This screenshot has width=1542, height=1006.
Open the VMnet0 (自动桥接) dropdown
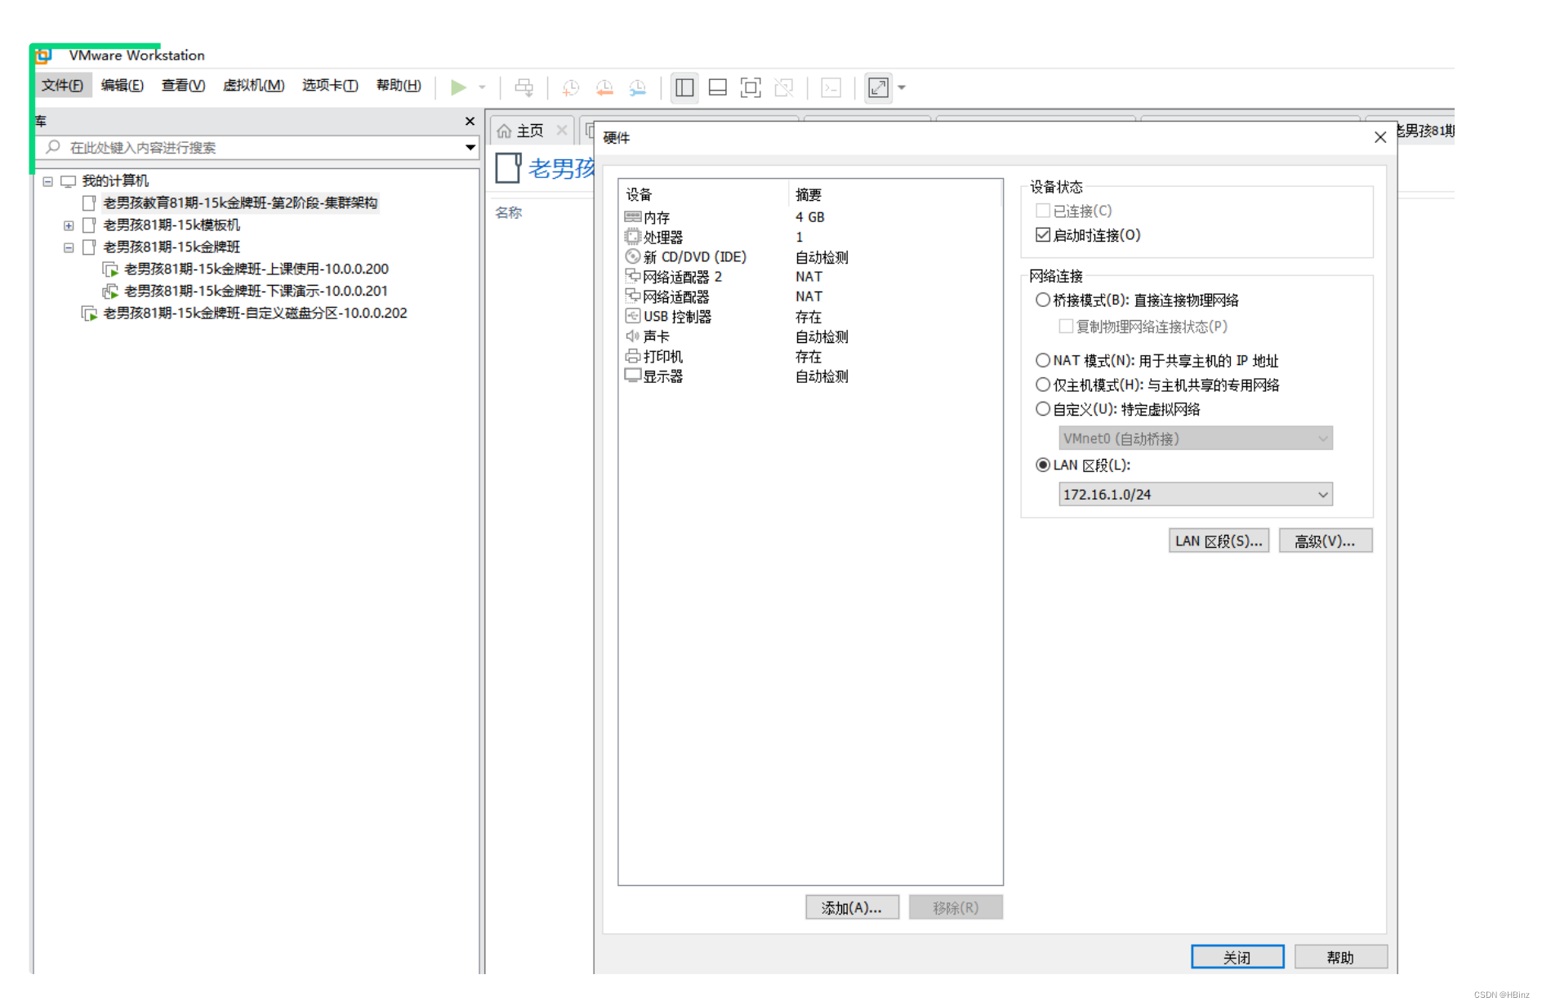point(1196,438)
